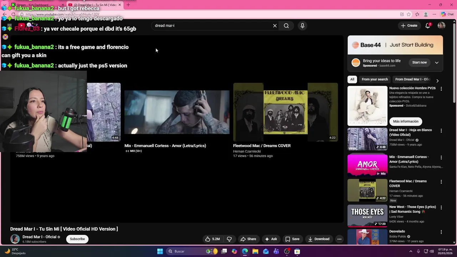Open options menu for Hombre PV26 ad

point(441,89)
